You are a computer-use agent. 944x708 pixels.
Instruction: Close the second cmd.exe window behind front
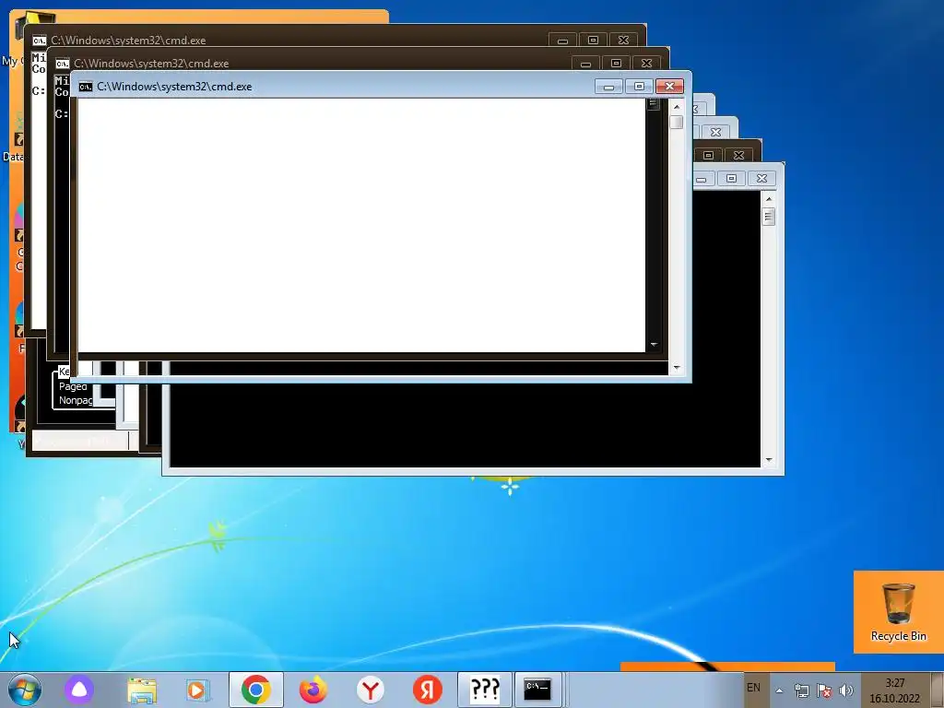(646, 64)
